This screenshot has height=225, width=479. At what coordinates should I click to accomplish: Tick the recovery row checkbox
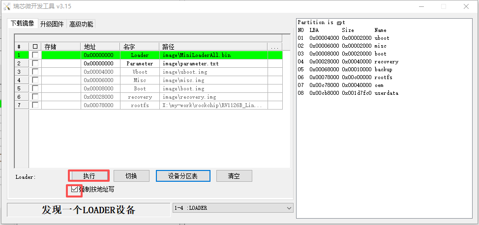coord(35,97)
